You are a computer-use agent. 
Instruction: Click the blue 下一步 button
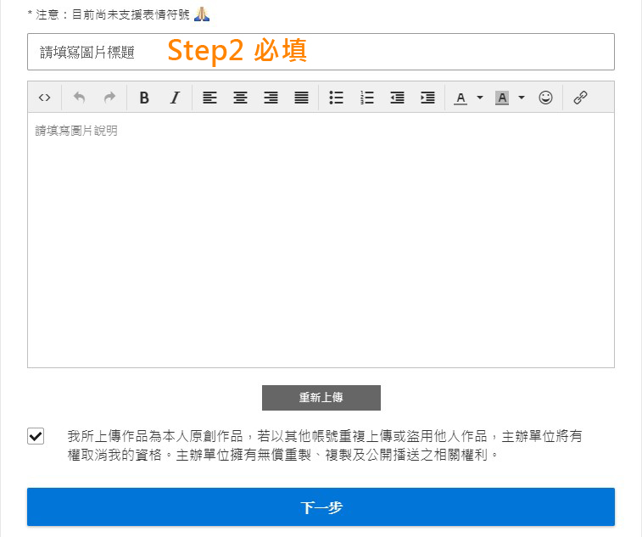pos(321,507)
